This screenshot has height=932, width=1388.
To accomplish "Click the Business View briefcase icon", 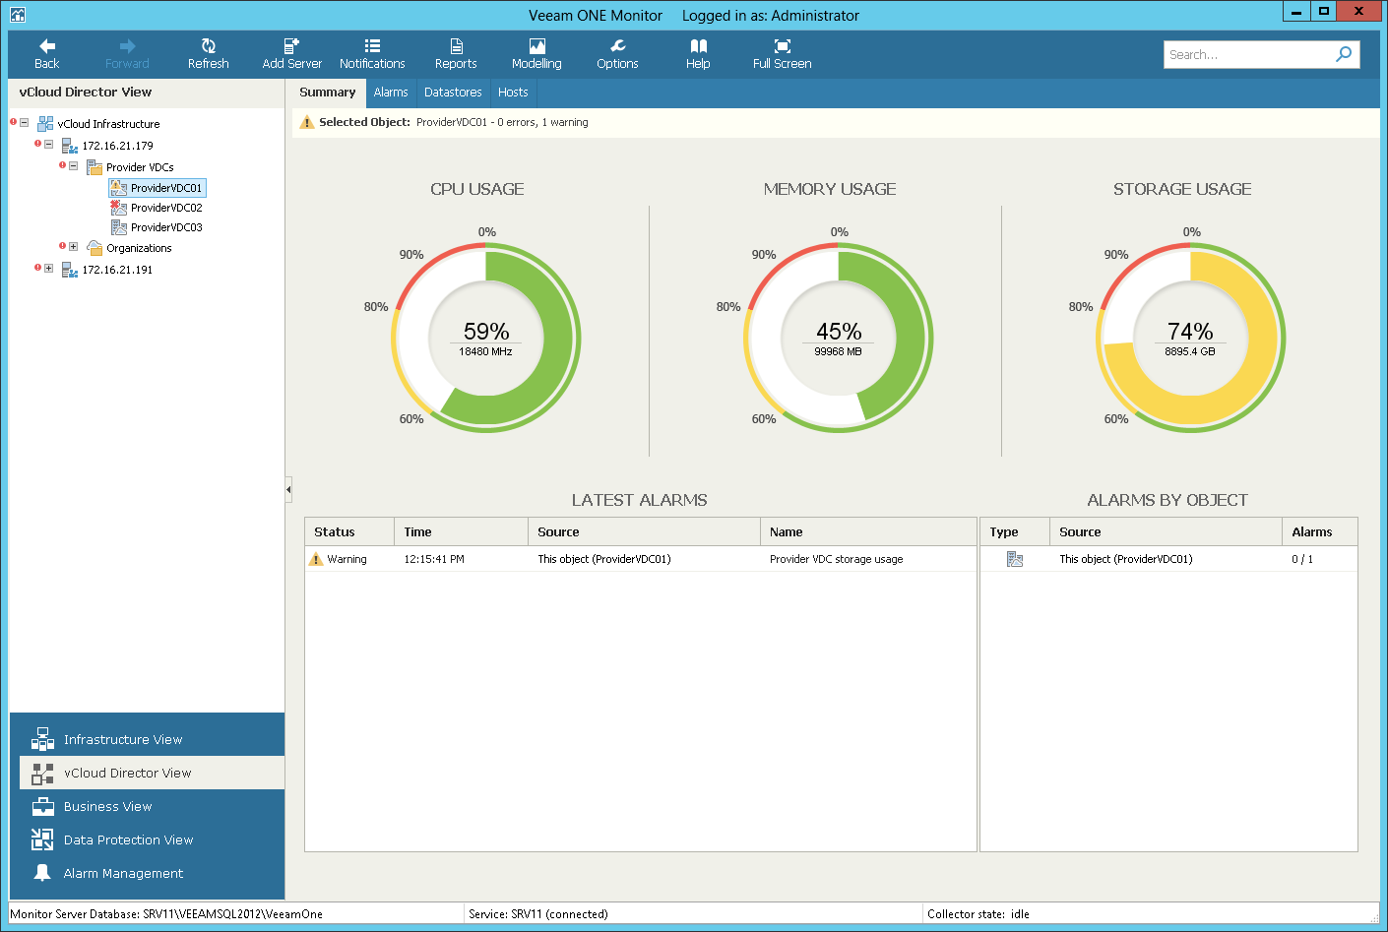I will pyautogui.click(x=42, y=806).
